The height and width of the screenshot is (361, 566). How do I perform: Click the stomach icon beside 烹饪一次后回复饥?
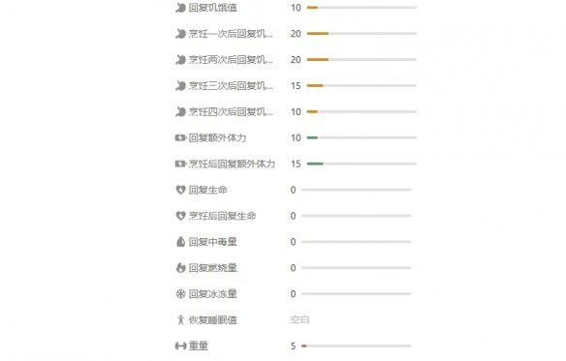180,34
